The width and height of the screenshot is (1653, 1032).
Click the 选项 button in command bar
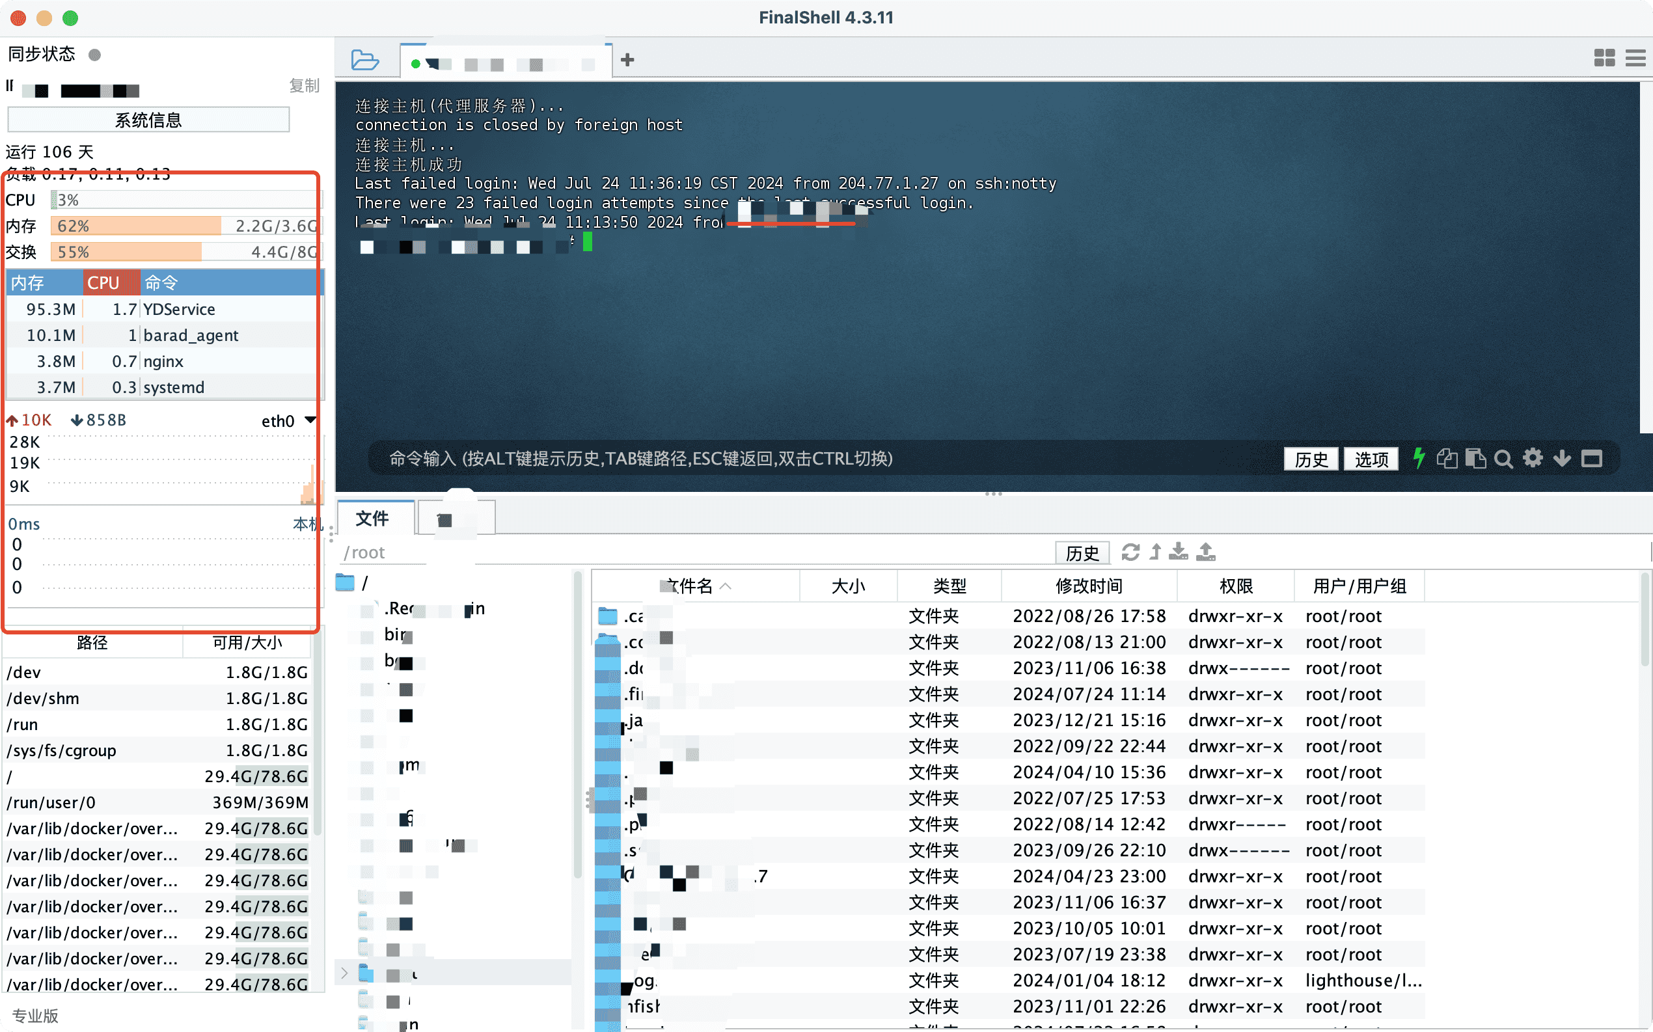(1371, 459)
